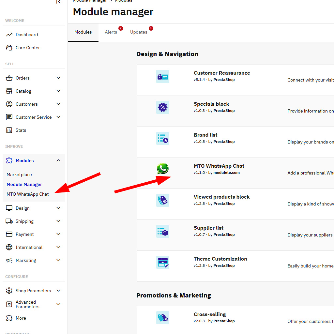334x334 pixels.
Task: Go to the Dashboard page
Action: (26, 35)
